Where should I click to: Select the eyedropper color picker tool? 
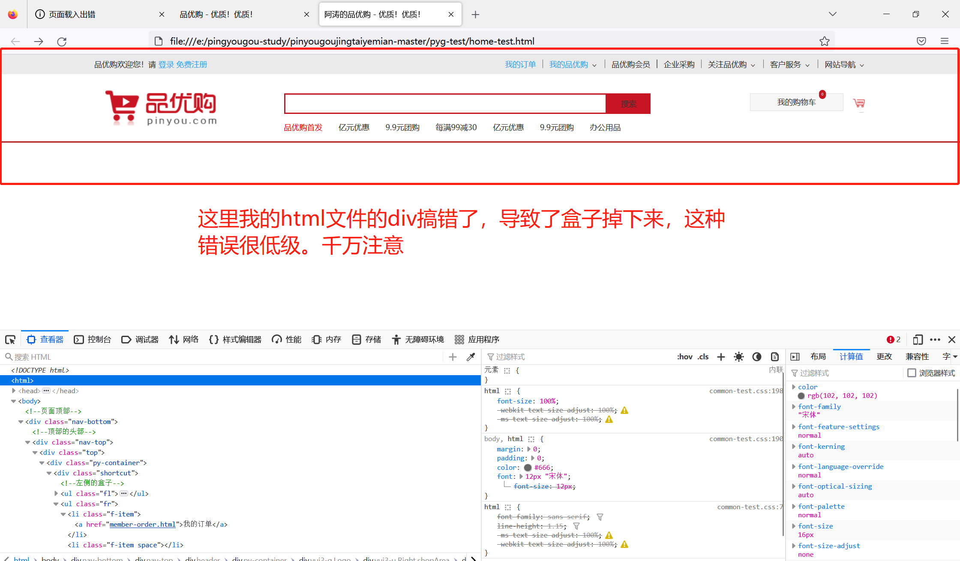[471, 357]
